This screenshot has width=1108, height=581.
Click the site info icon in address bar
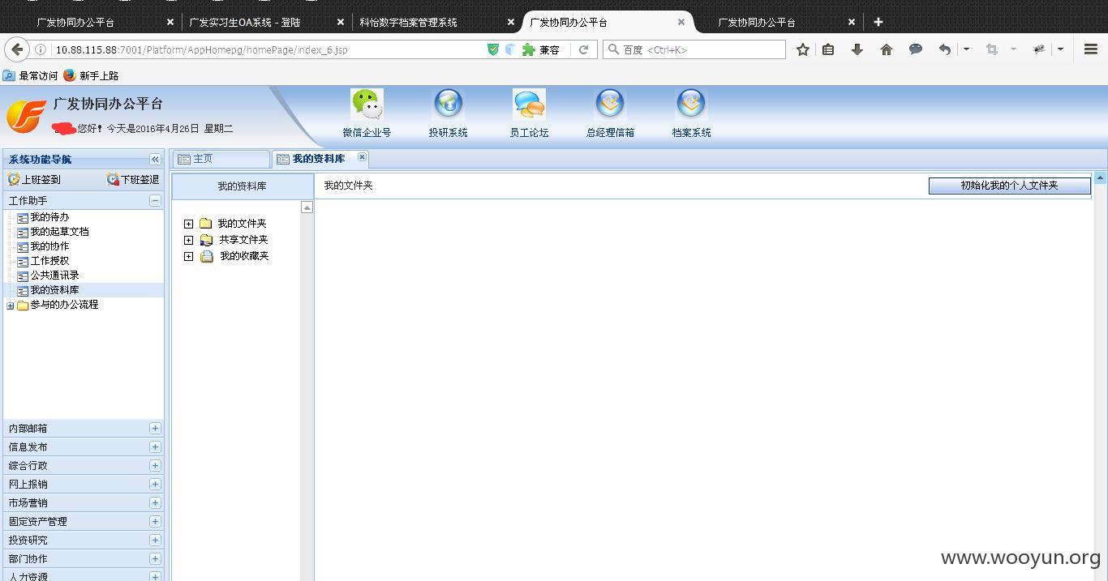coord(41,49)
